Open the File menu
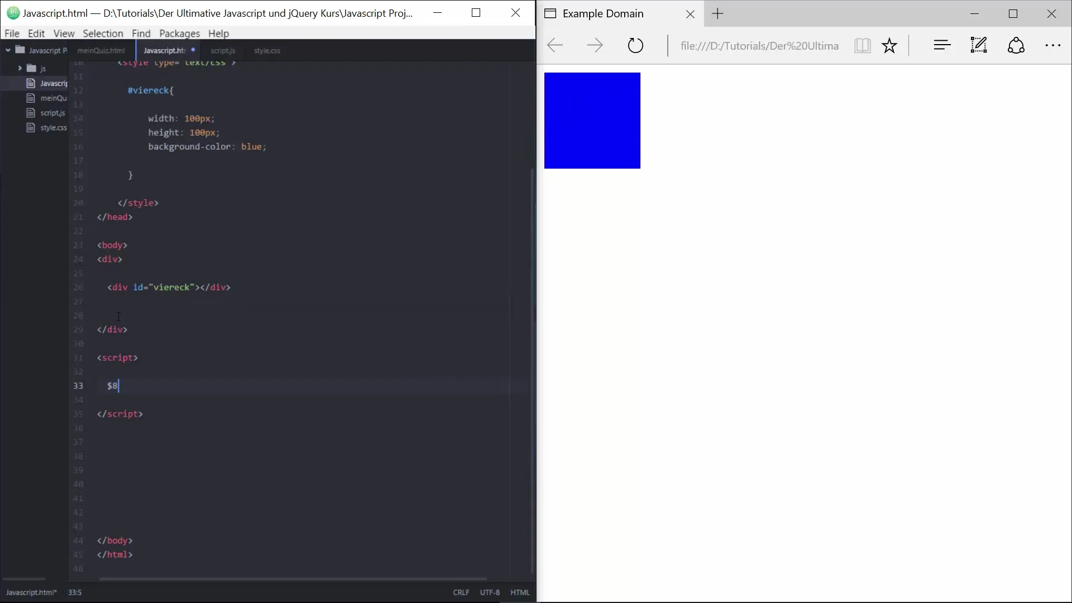The height and width of the screenshot is (603, 1072). coord(12,33)
